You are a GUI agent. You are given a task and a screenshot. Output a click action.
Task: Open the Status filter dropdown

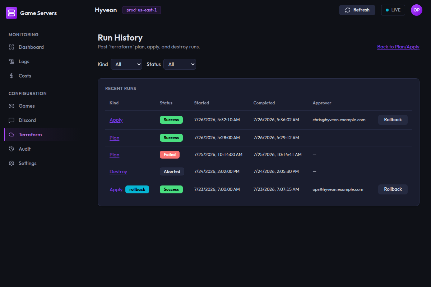coord(180,64)
